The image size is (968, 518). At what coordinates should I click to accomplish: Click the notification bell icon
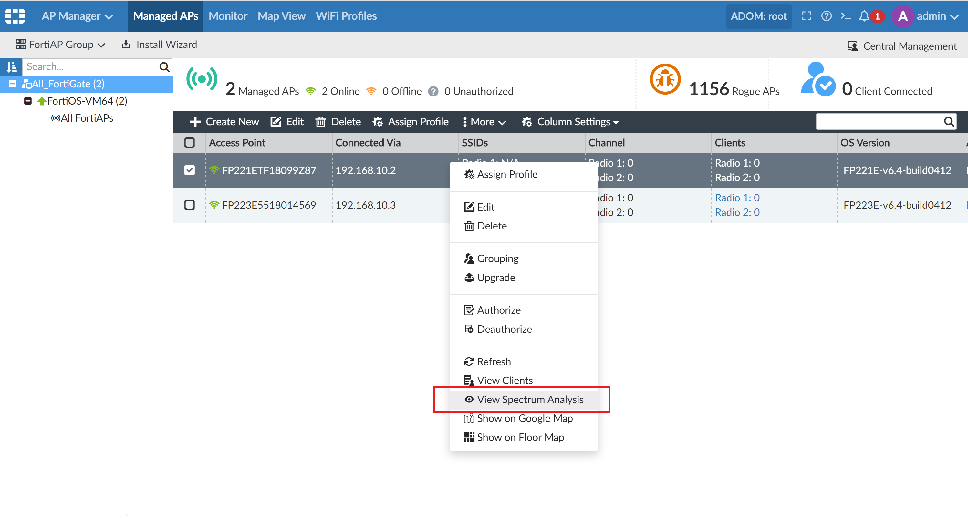pos(864,16)
